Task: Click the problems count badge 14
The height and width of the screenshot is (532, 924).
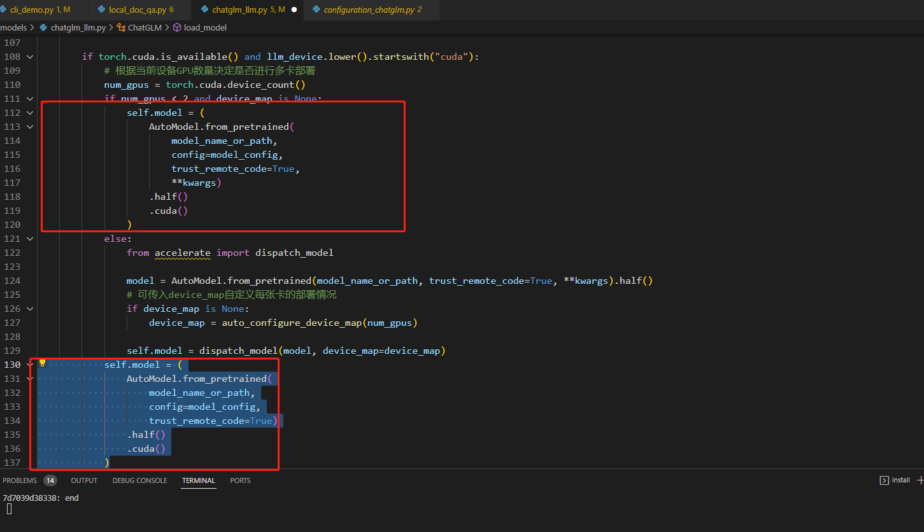Action: click(50, 480)
